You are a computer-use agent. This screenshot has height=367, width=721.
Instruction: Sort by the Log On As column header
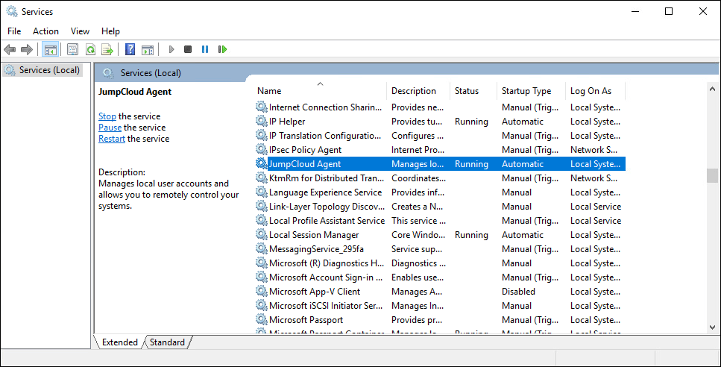pos(596,90)
